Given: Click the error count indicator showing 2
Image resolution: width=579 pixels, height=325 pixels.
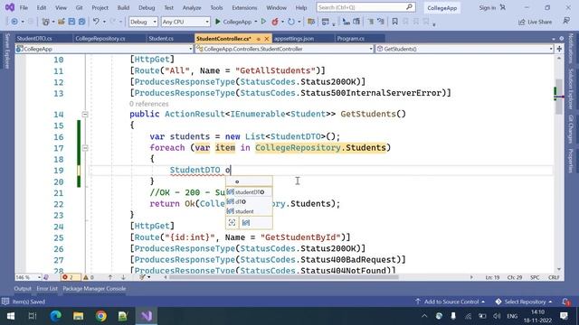Looking at the screenshot, I should click(x=68, y=277).
